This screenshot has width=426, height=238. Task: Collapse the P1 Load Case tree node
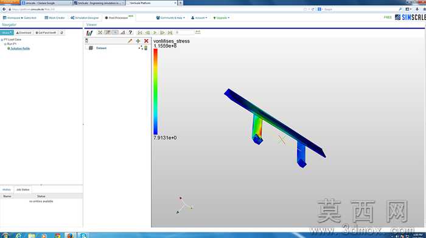tap(2, 39)
